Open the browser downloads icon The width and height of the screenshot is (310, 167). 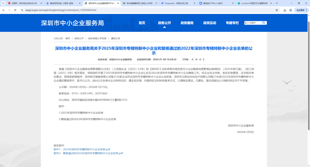pos(285,10)
